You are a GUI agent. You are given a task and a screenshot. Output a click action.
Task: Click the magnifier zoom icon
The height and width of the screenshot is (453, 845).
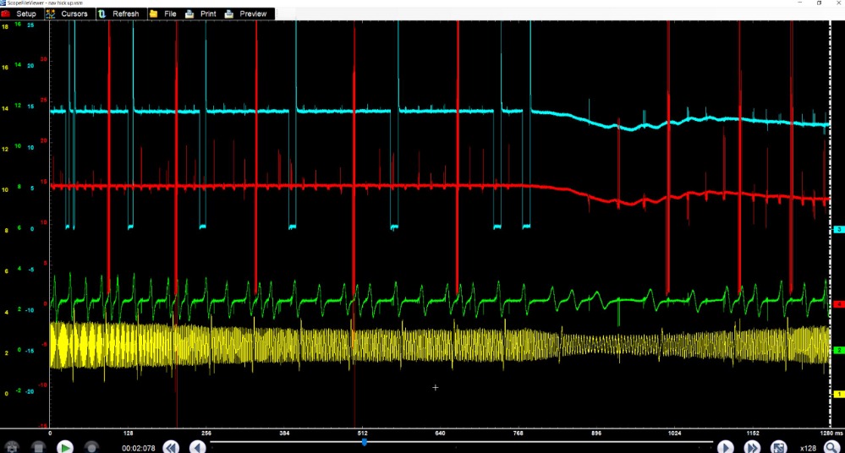[832, 447]
